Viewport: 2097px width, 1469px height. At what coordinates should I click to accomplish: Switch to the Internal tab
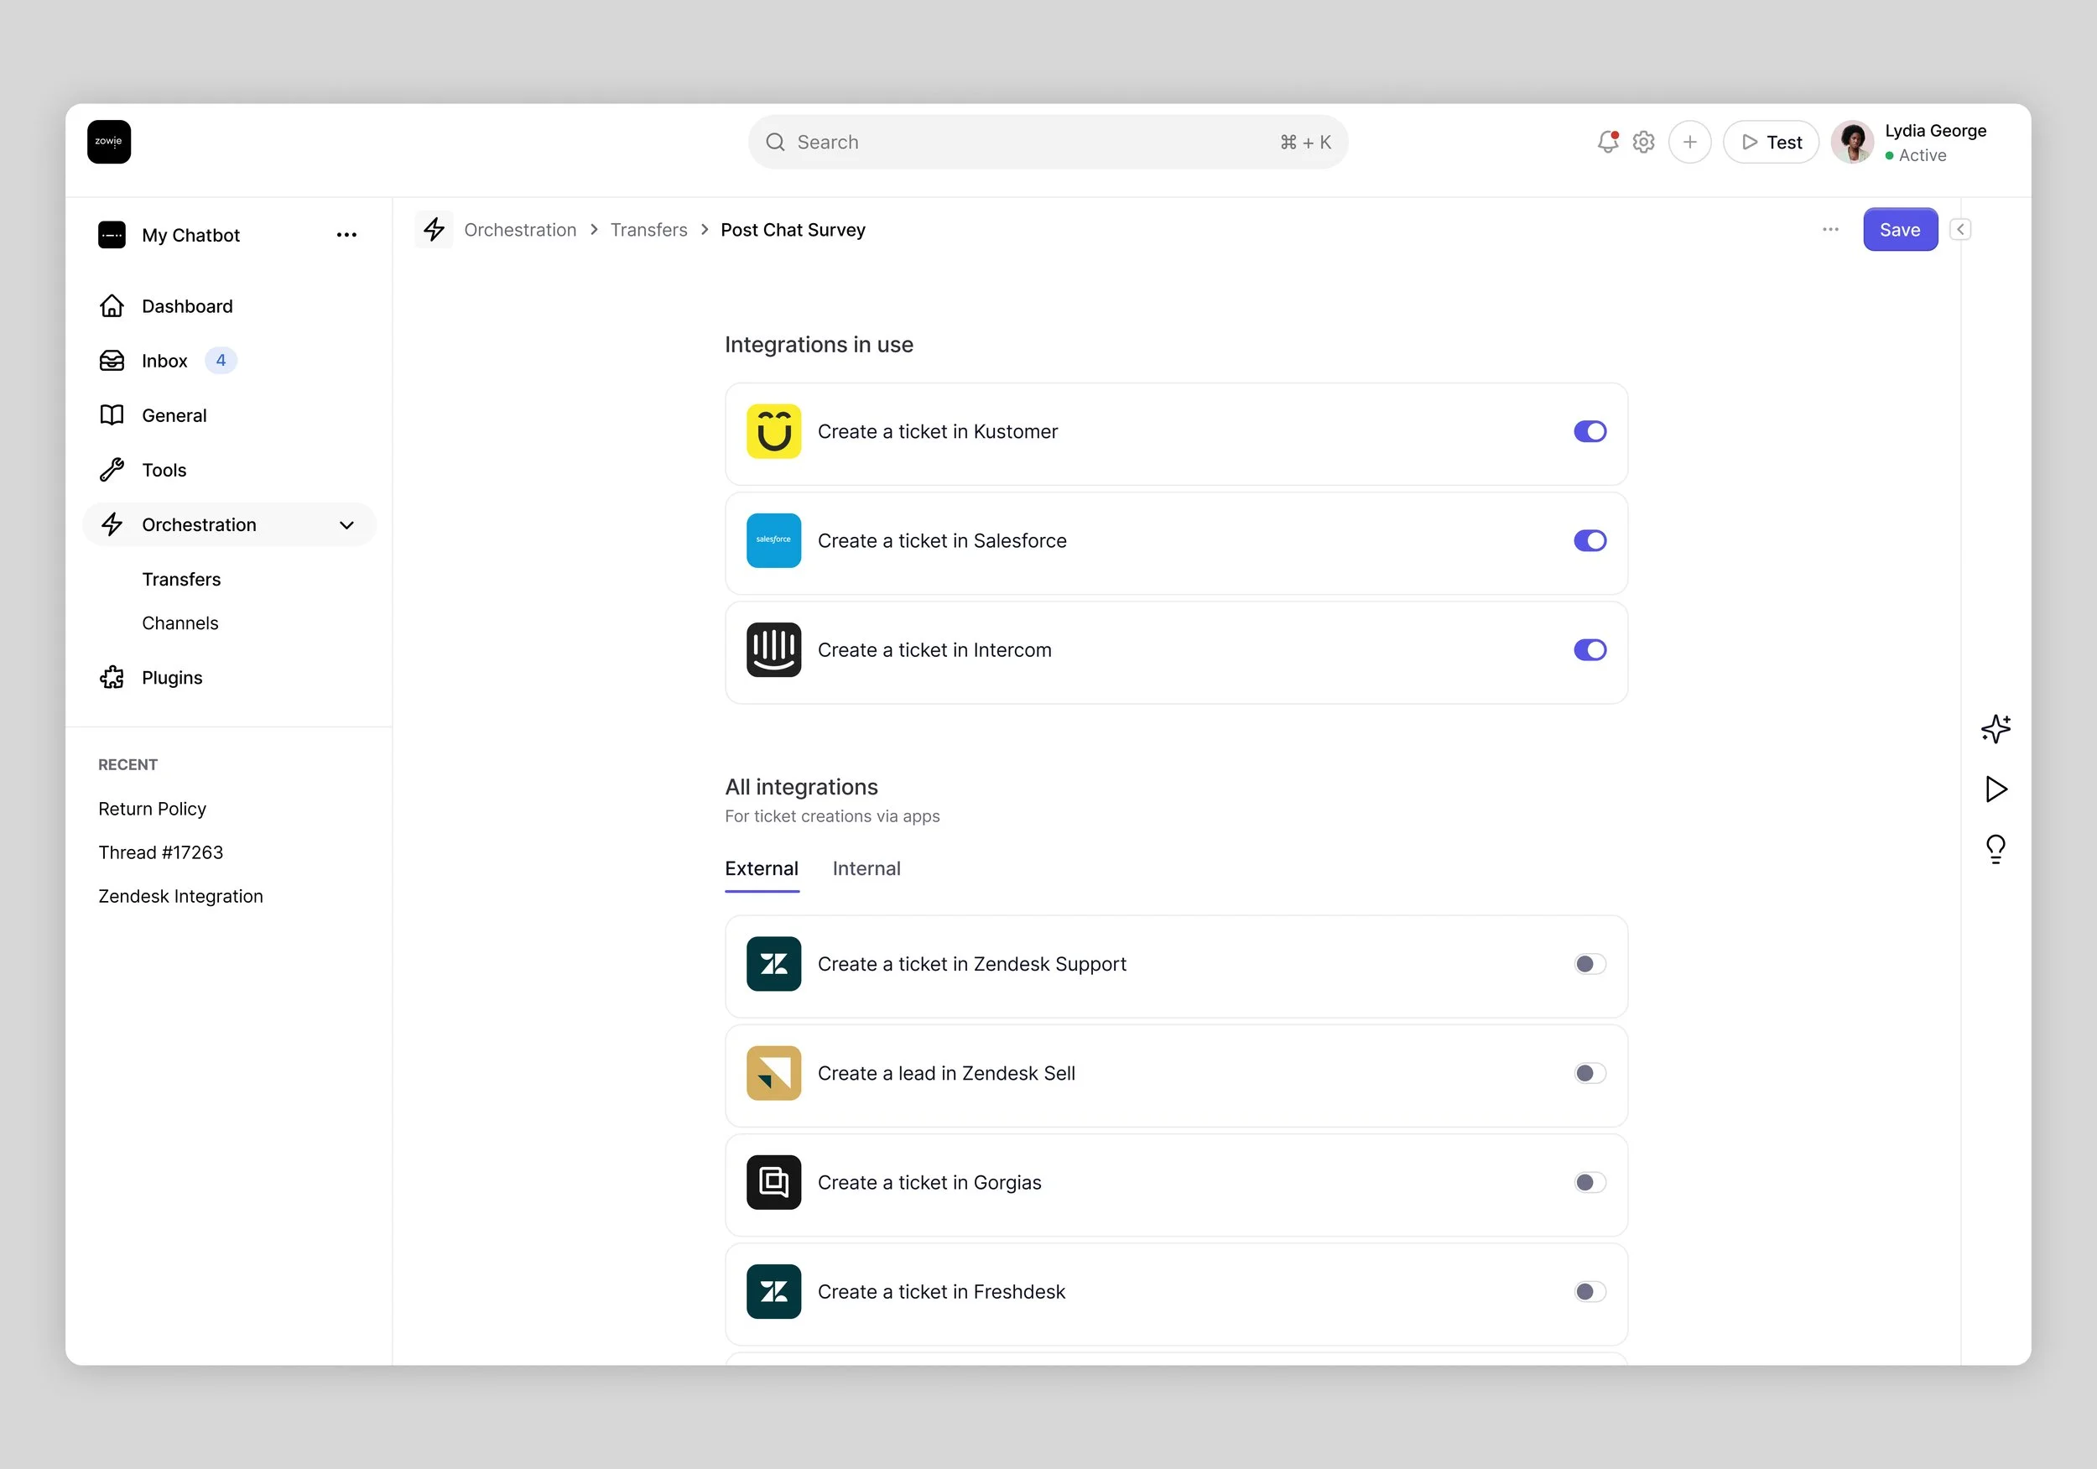(x=866, y=867)
